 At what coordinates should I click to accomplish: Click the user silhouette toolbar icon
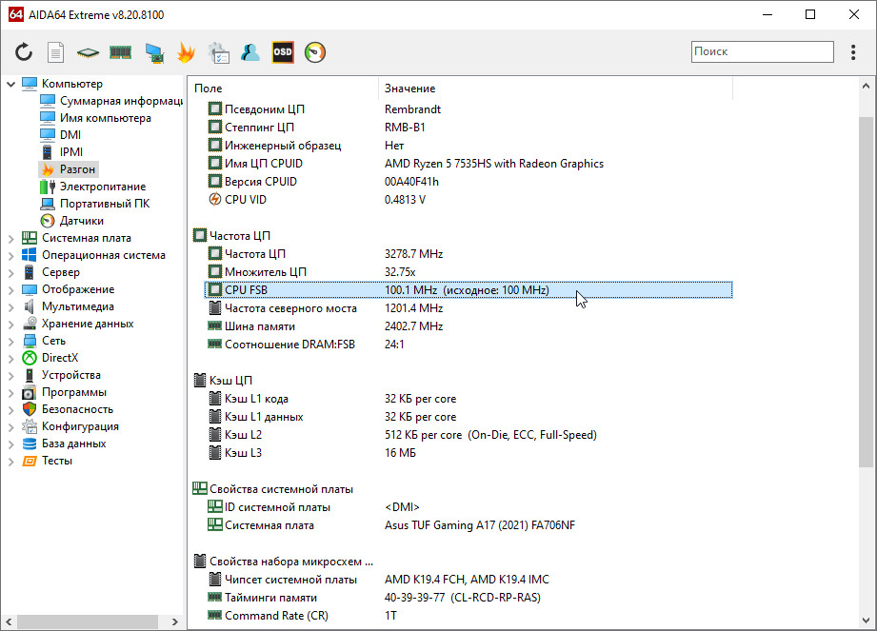pos(250,52)
